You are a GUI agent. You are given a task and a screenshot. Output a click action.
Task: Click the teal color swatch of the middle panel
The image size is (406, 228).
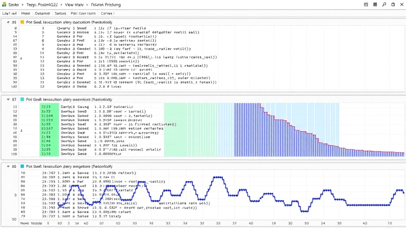pyautogui.click(x=22, y=99)
